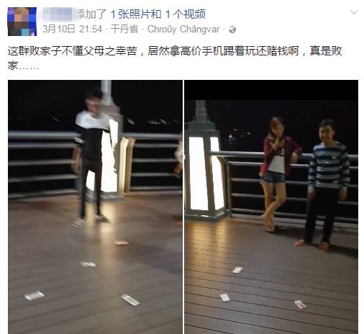Open the "干丹省" location link

tap(124, 30)
